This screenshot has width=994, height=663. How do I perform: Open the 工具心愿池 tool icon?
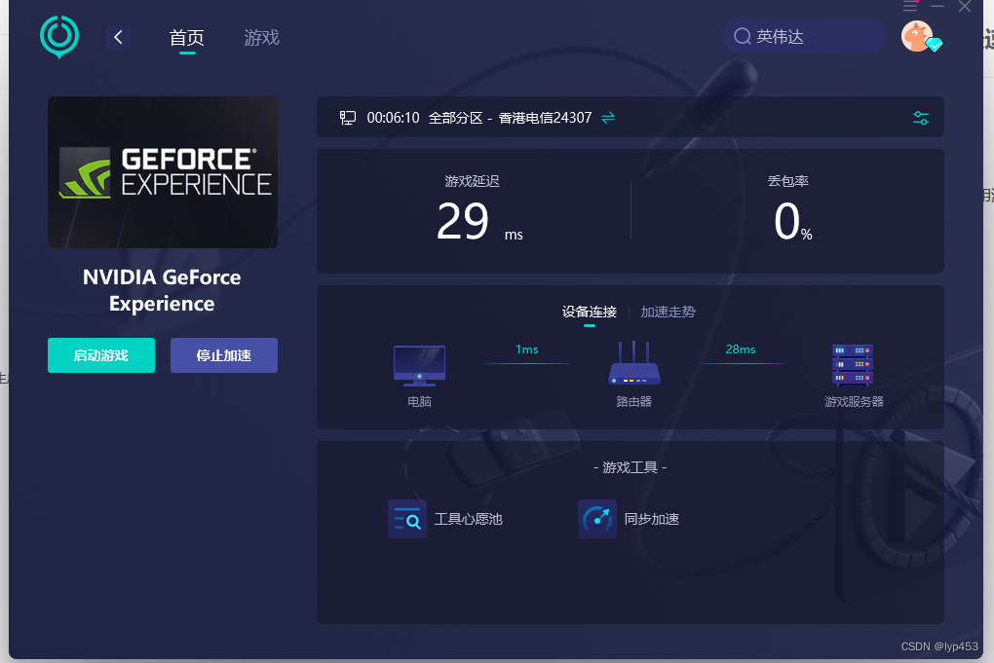coord(407,519)
